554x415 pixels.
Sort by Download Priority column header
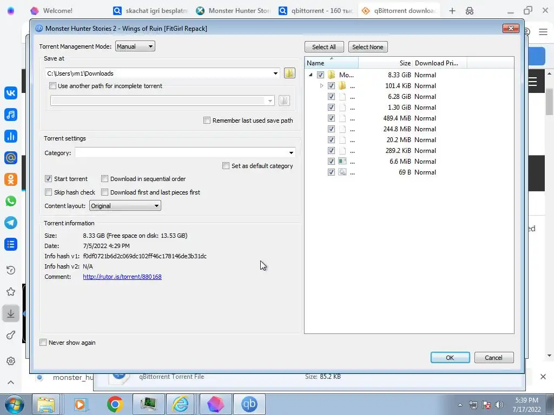pyautogui.click(x=439, y=63)
